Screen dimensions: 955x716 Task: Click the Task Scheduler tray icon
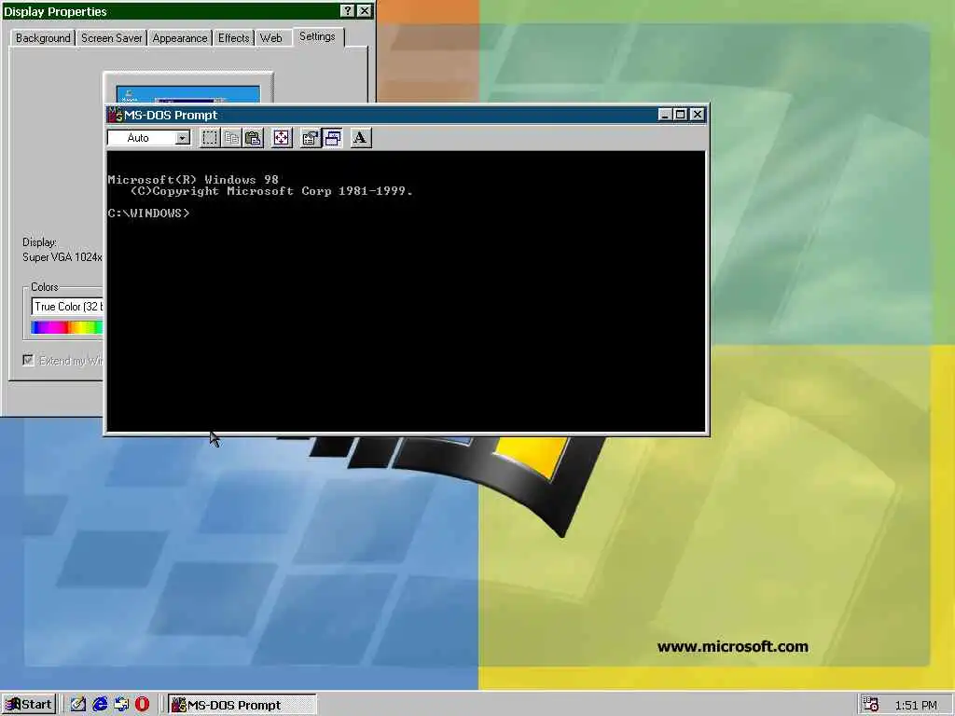871,705
